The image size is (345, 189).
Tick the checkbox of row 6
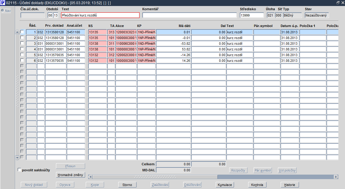pyautogui.click(x=22, y=60)
